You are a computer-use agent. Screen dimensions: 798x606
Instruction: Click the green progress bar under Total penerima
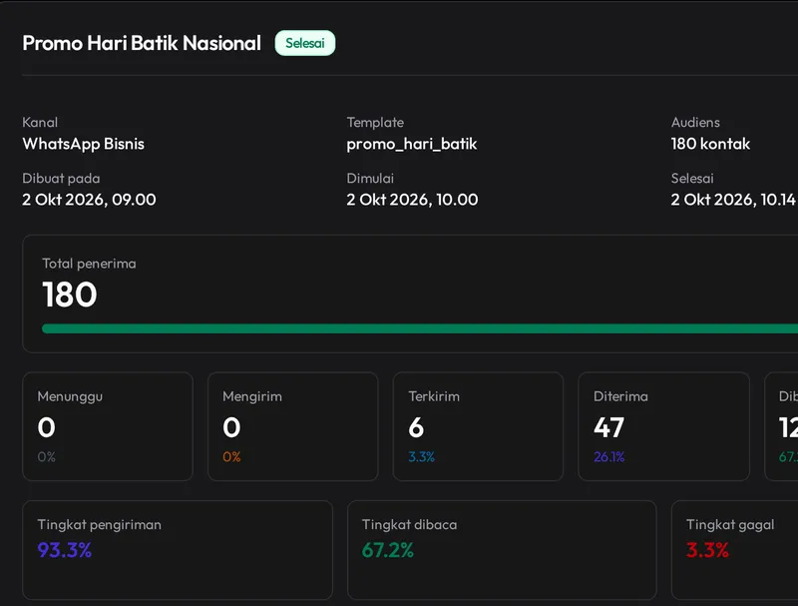click(420, 329)
